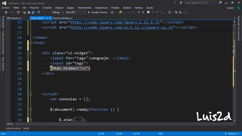Click the Quick Launch search magnifier icon
This screenshot has width=242, height=136.
click(220, 3)
